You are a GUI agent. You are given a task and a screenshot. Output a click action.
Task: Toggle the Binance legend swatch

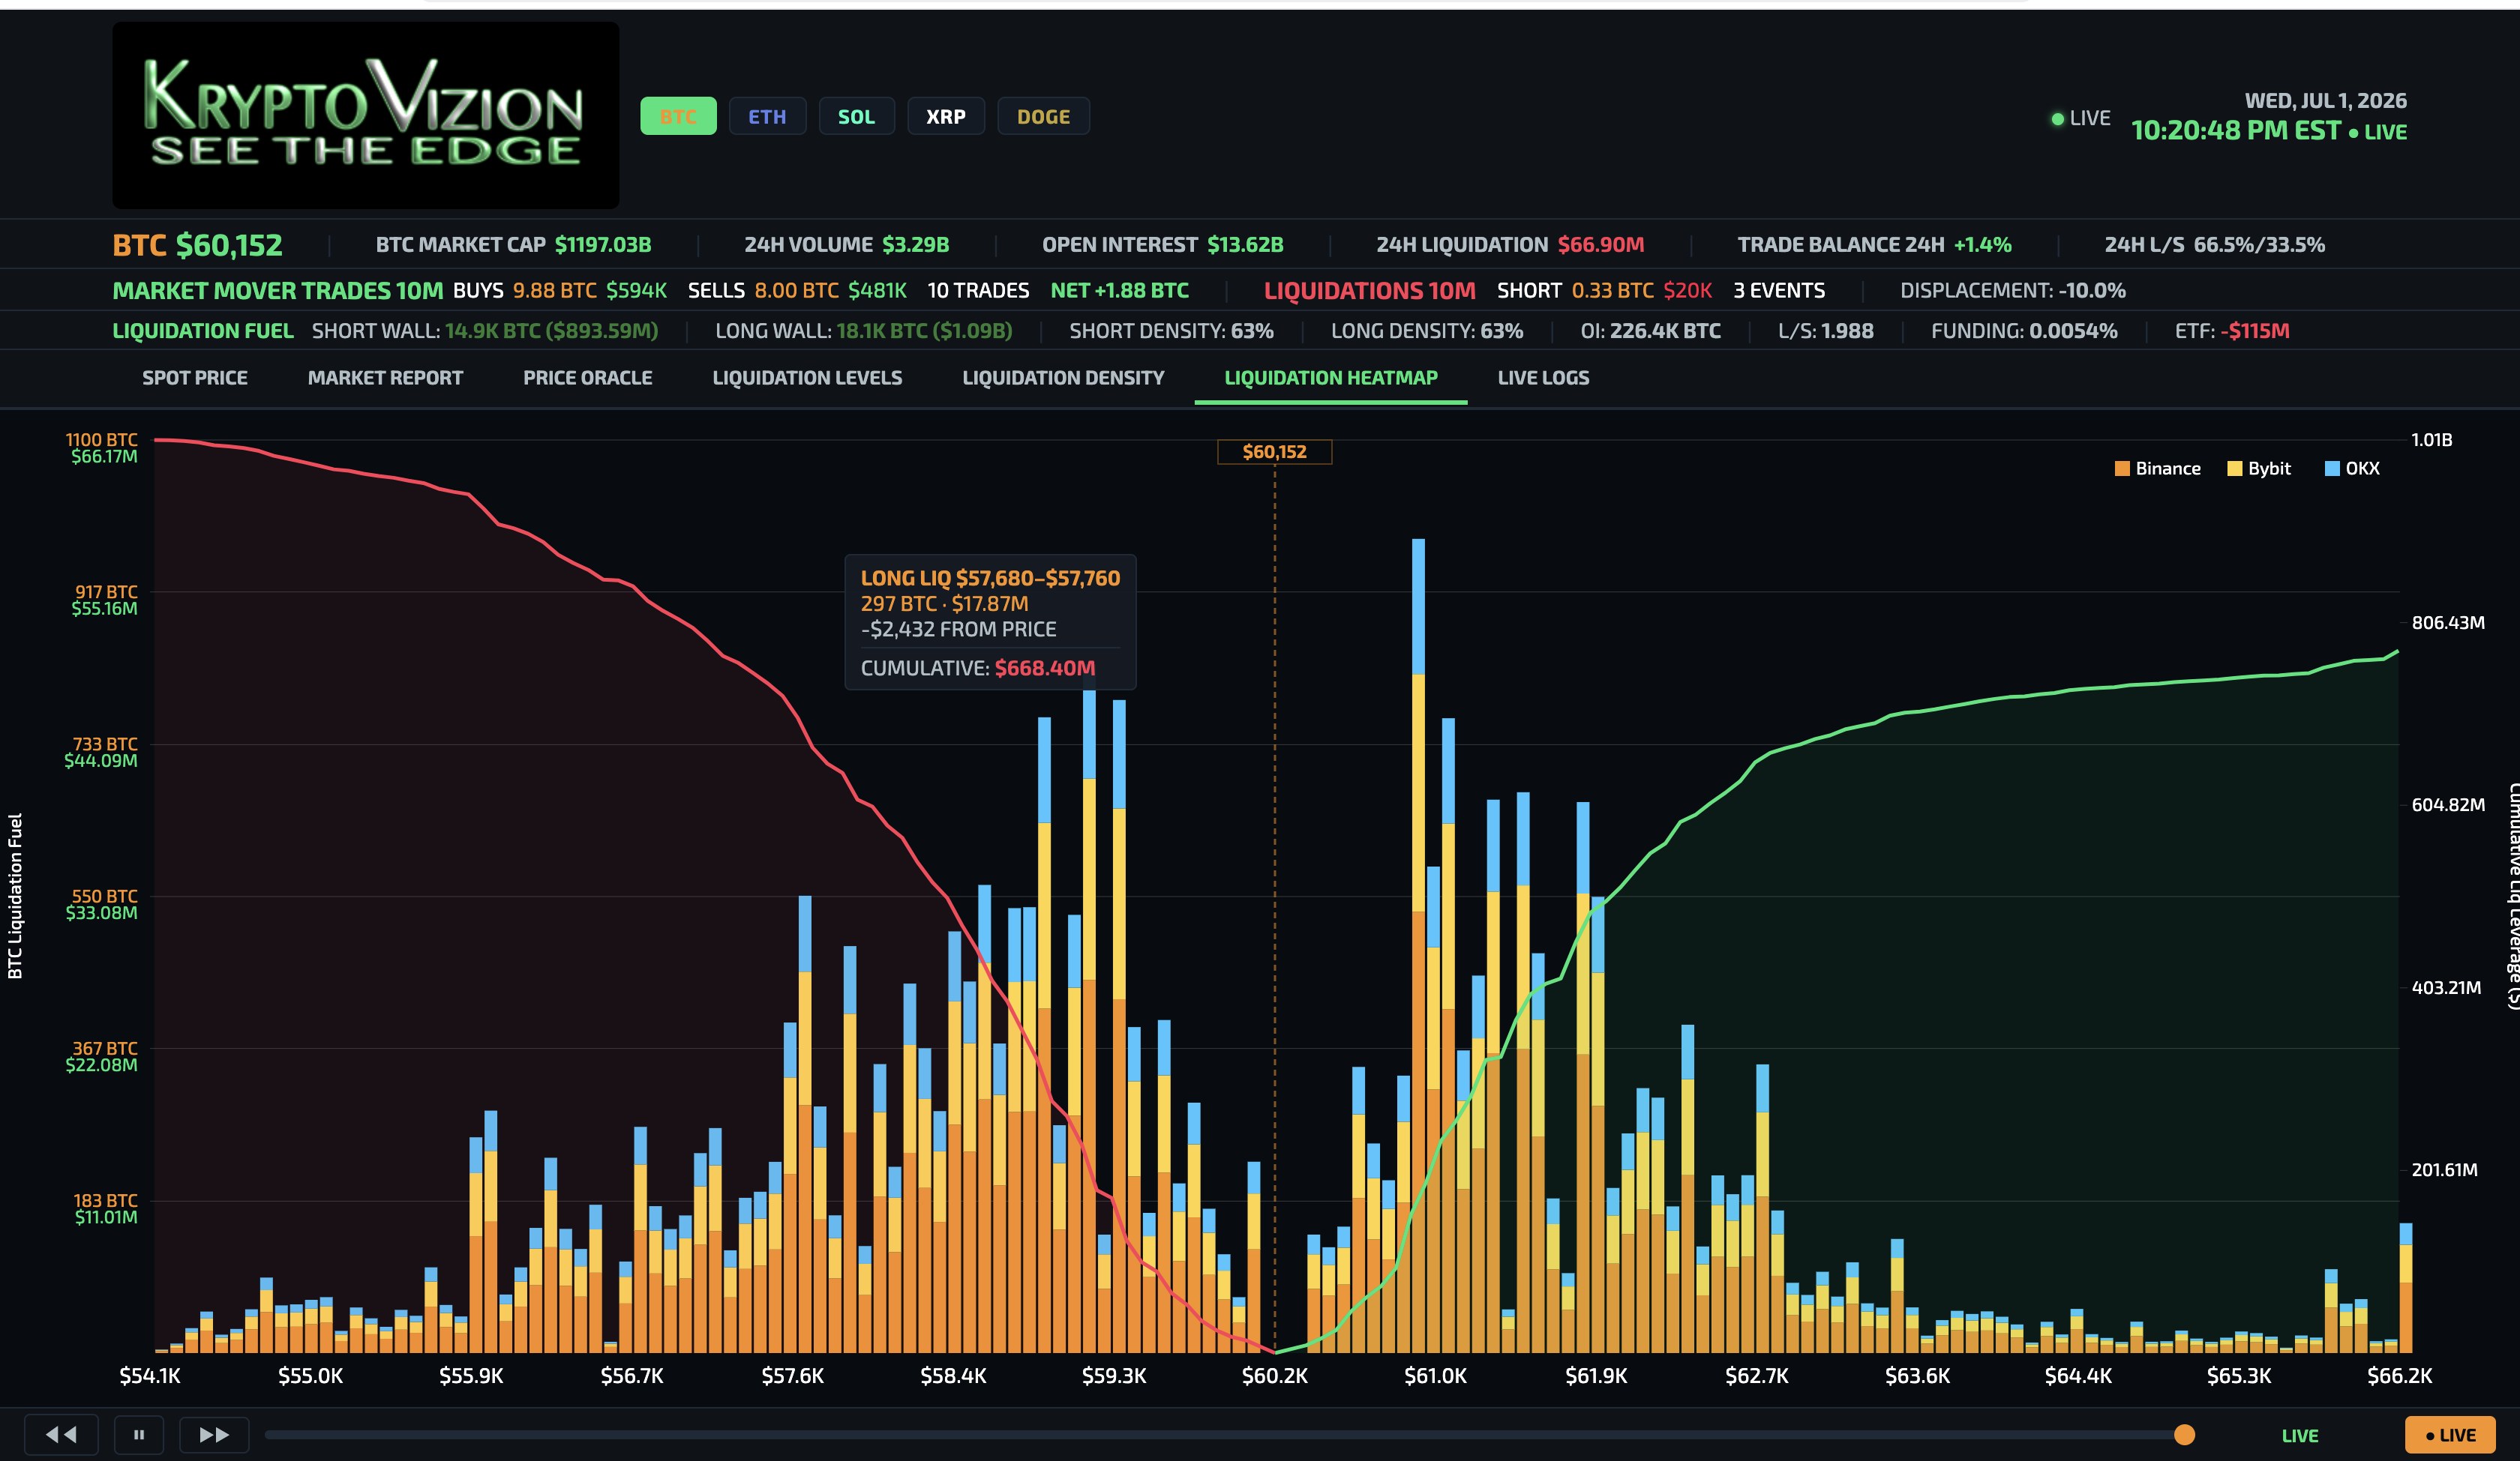pyautogui.click(x=2121, y=469)
